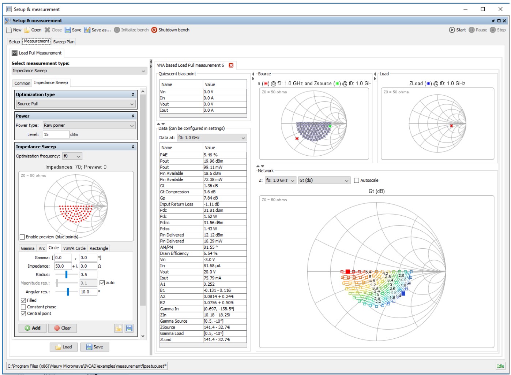The height and width of the screenshot is (375, 511).
Task: Switch to the Sweep Plan tab
Action: pyautogui.click(x=64, y=42)
